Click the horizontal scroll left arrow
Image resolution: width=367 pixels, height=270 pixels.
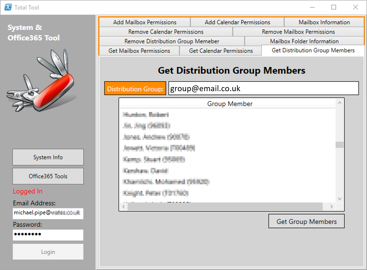124,206
